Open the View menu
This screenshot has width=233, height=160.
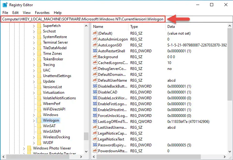(27, 13)
